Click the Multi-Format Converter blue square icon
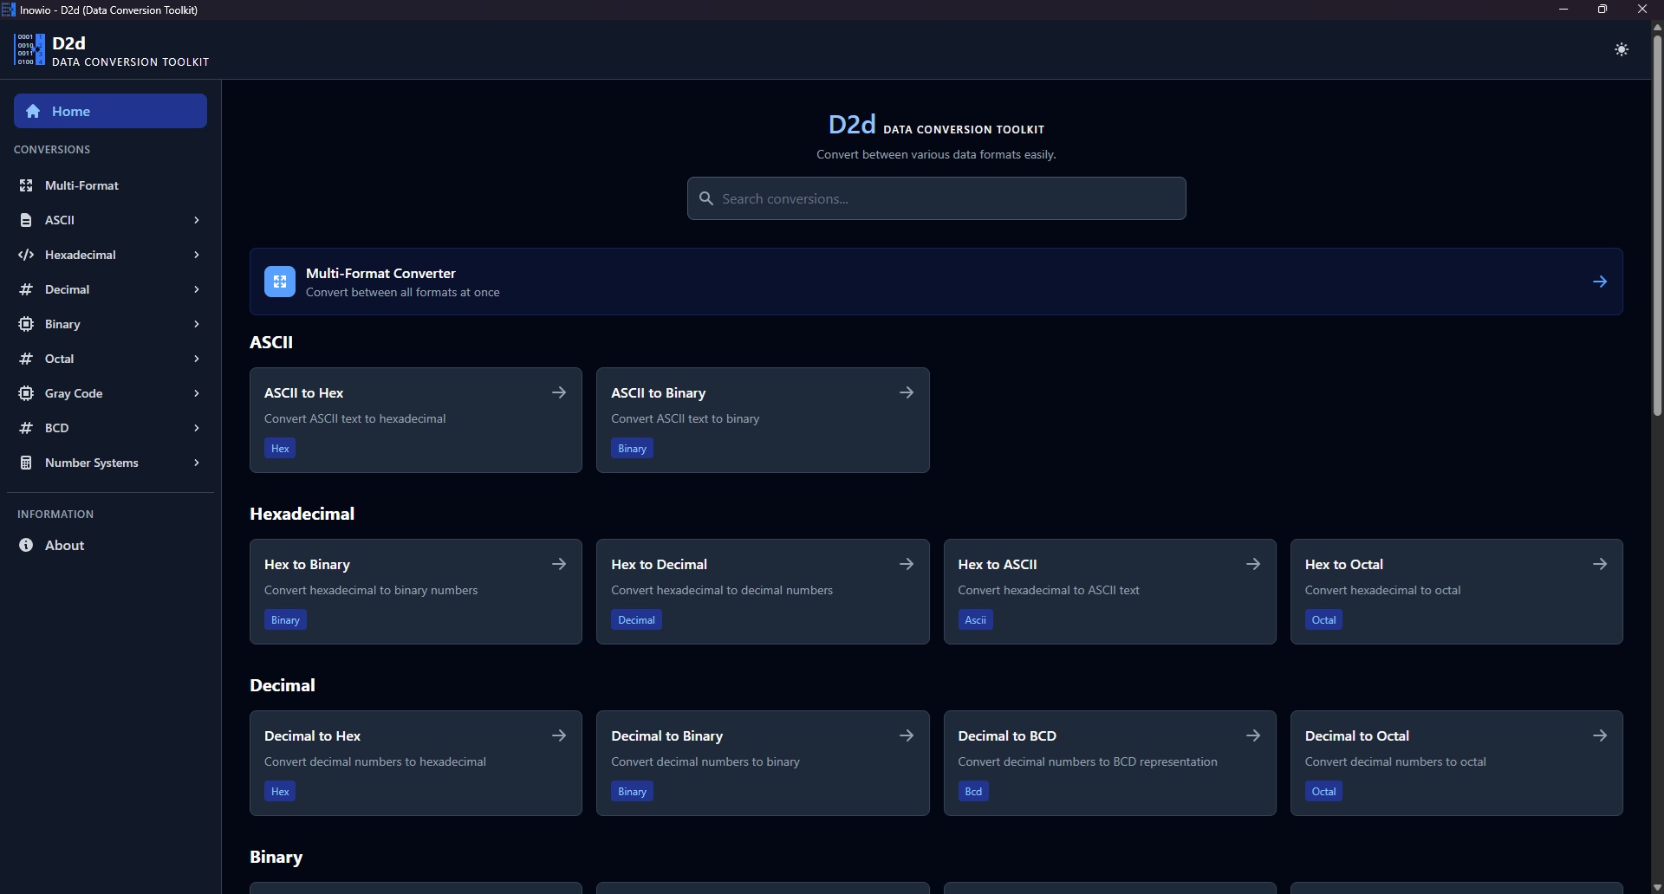 280,282
